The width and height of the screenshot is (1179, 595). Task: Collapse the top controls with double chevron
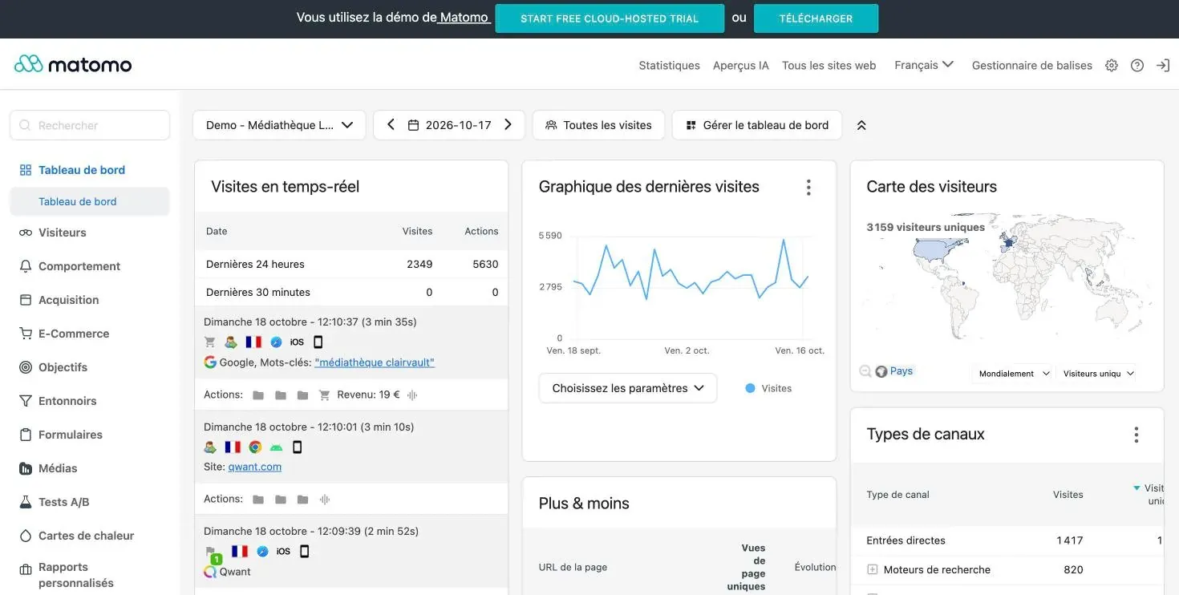click(x=861, y=125)
